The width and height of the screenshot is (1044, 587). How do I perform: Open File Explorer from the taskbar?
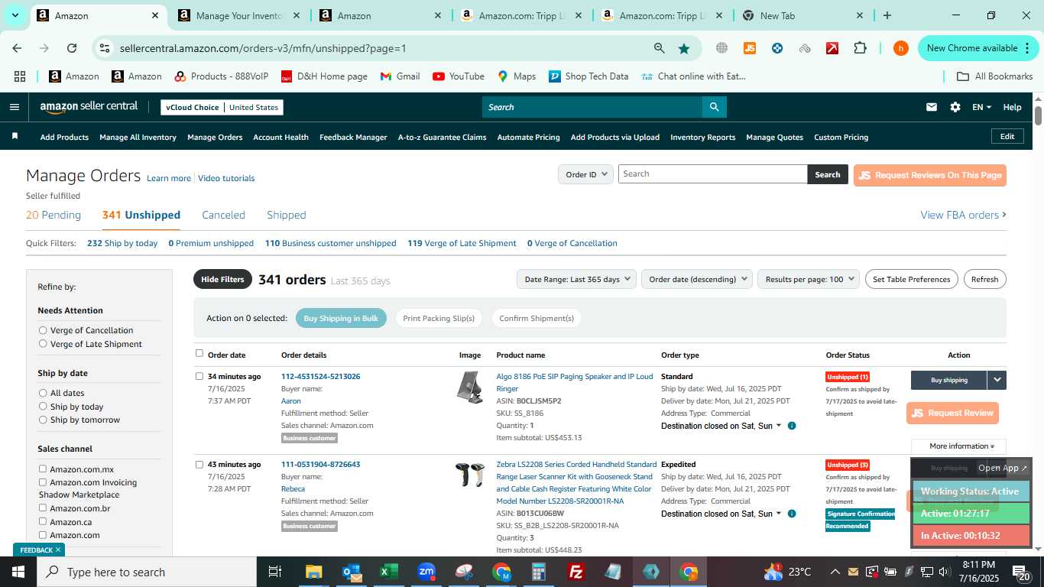click(x=313, y=572)
